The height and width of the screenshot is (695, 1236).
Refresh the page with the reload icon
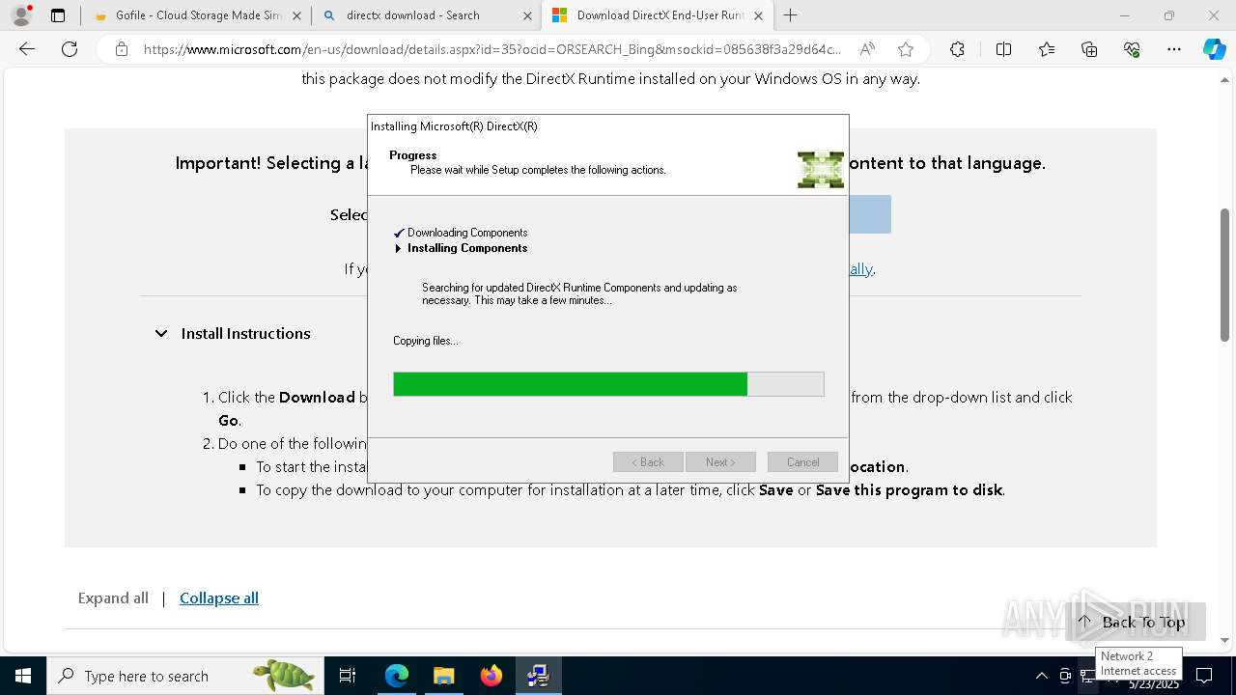[70, 49]
